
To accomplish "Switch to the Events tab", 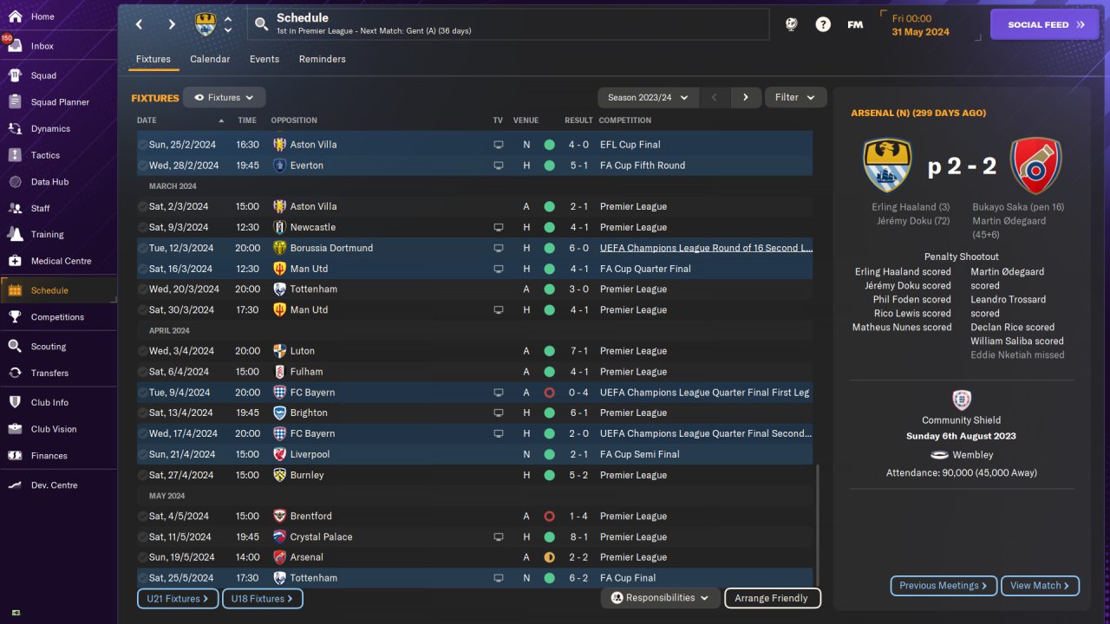I will click(264, 59).
